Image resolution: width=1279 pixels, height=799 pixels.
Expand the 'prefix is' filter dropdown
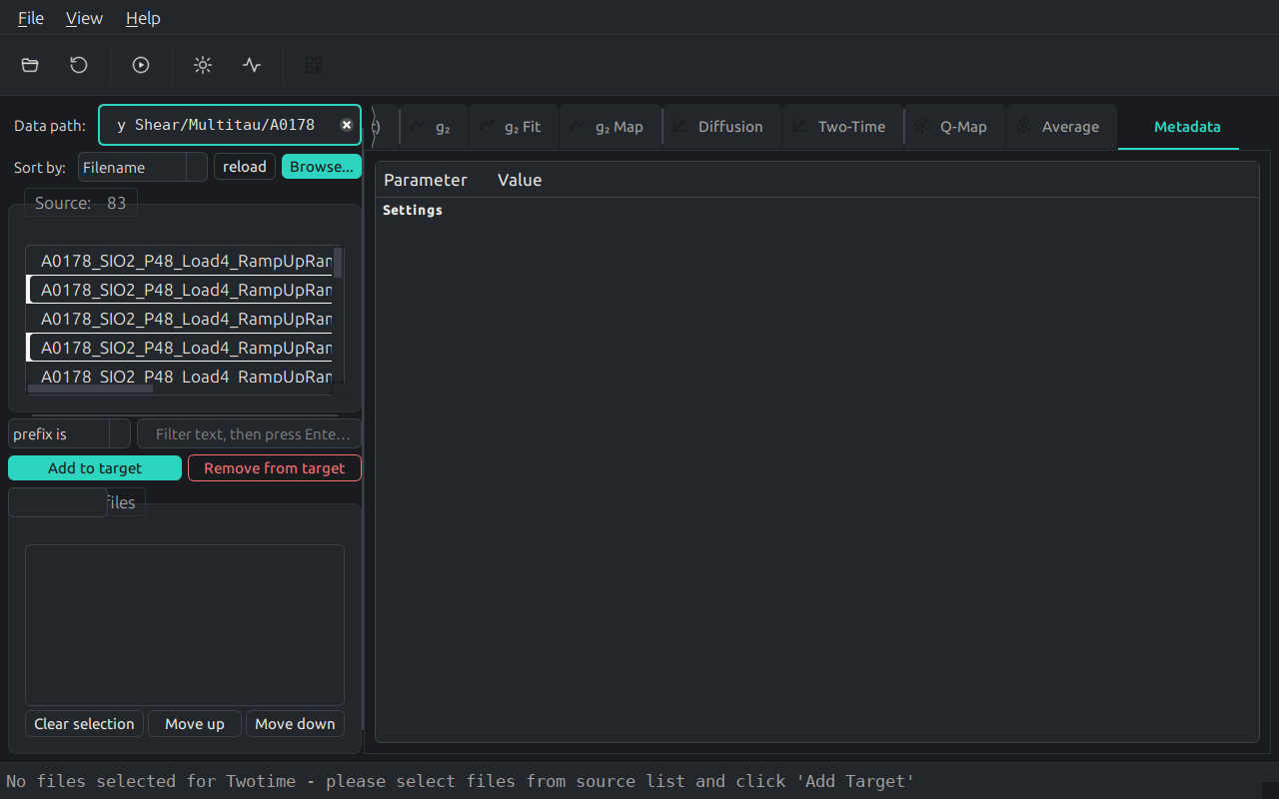point(70,434)
